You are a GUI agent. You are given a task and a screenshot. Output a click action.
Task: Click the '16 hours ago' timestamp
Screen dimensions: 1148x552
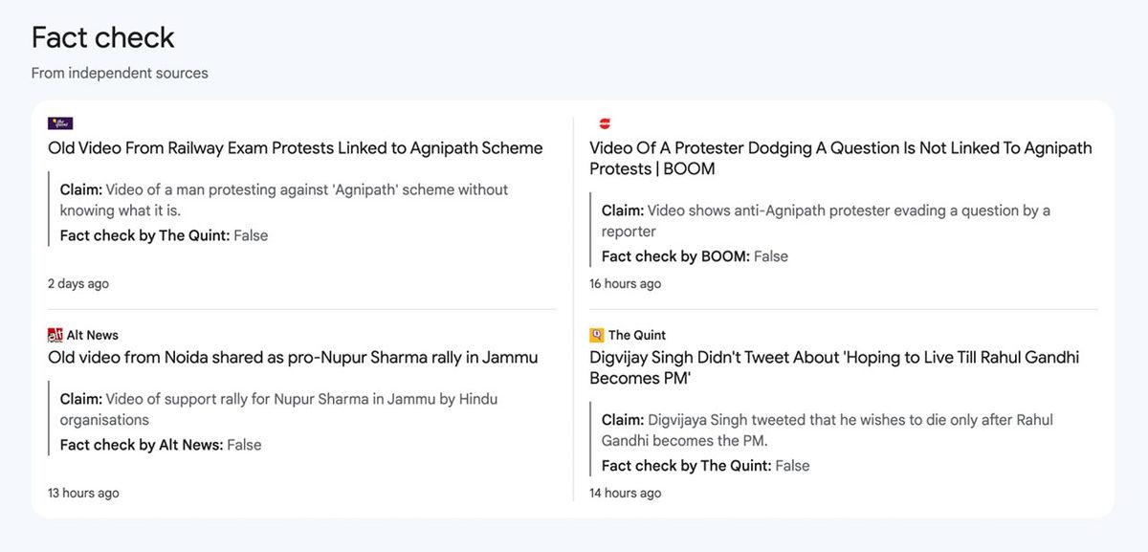pyautogui.click(x=625, y=284)
